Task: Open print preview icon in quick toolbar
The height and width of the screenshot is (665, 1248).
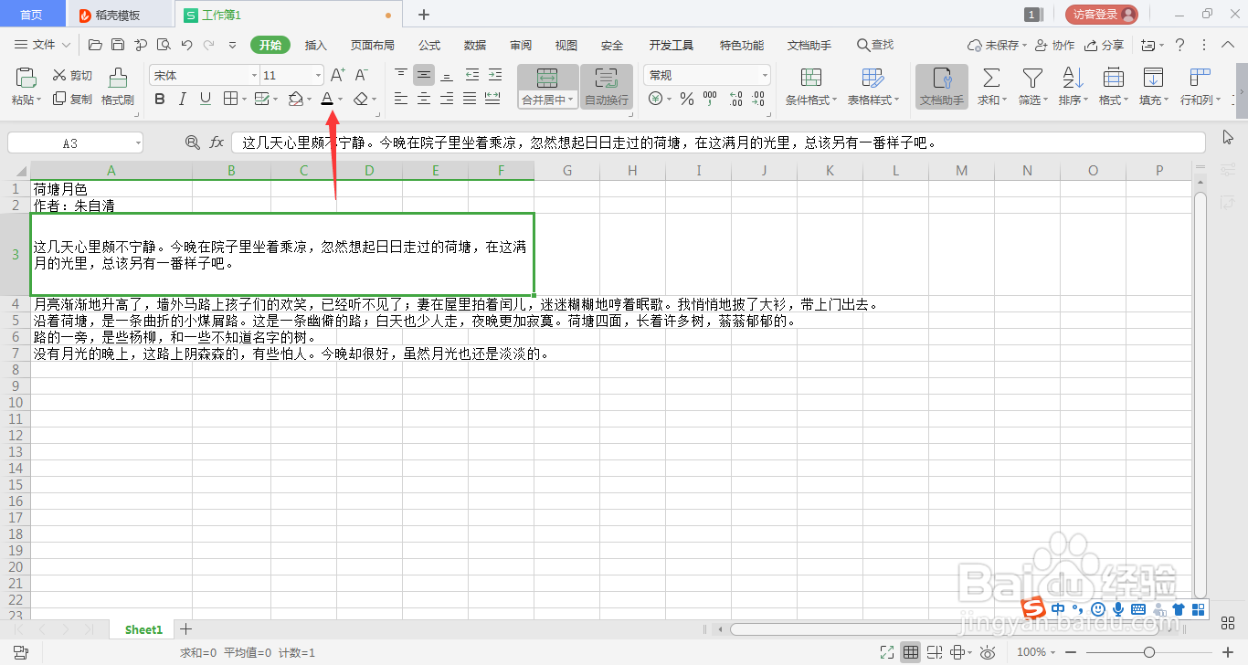Action: [164, 45]
